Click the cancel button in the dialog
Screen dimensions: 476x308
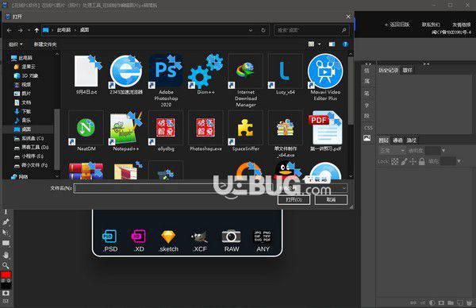(331, 199)
